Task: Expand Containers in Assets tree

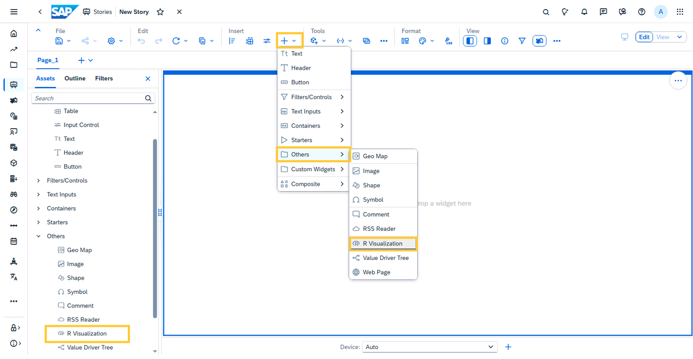Action: tap(39, 208)
